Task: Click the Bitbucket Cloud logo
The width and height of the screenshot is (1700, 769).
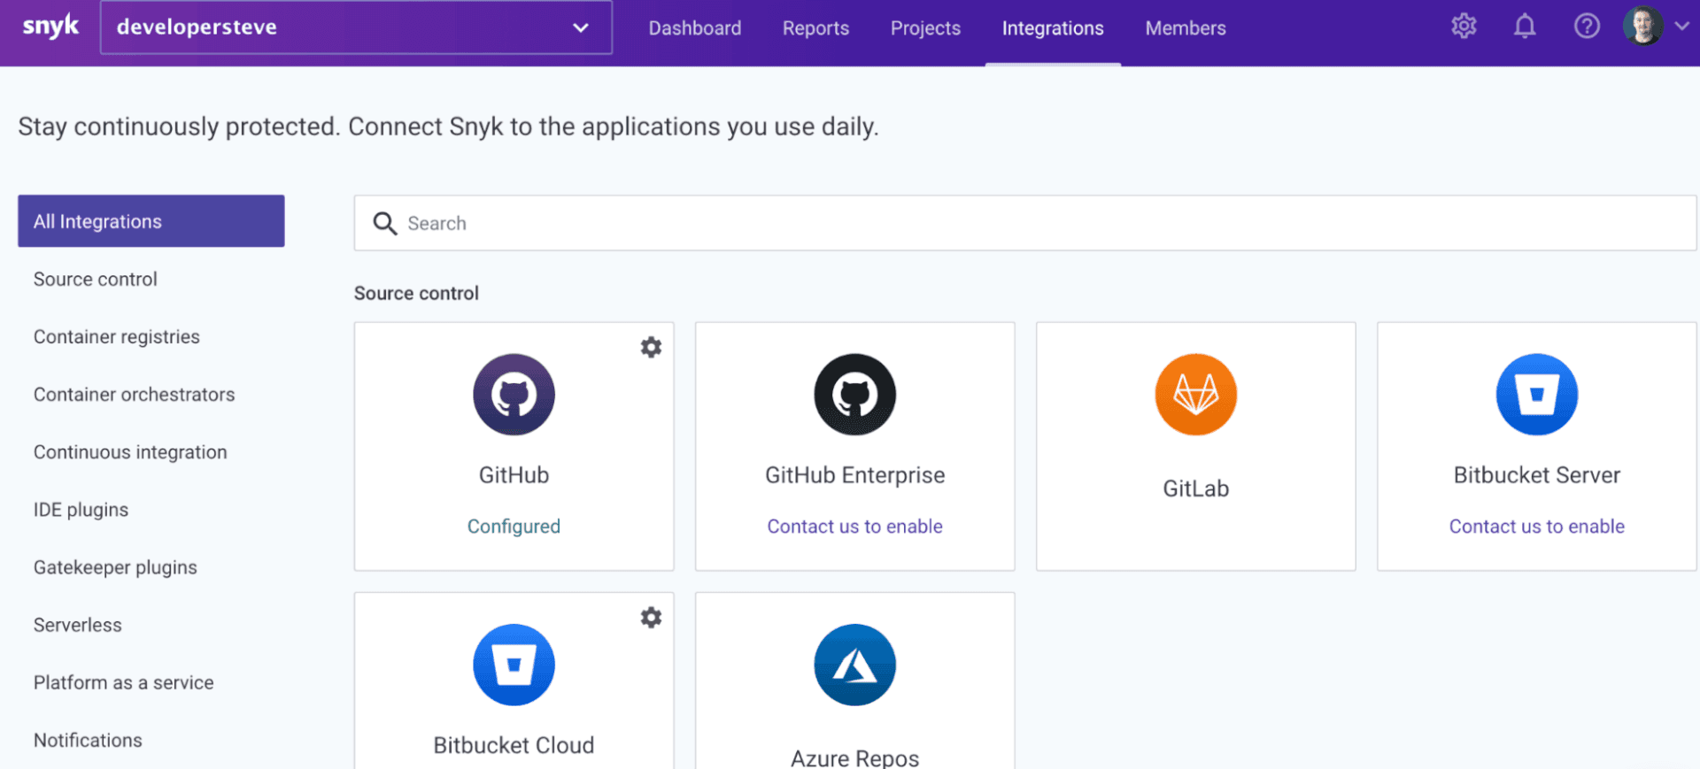Action: (x=514, y=665)
